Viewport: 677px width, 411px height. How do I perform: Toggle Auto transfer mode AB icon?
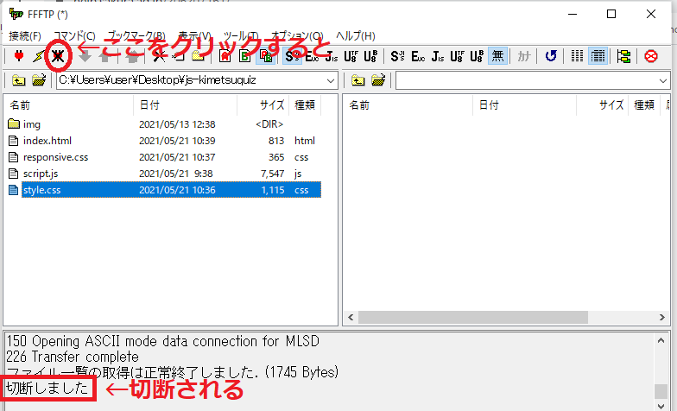[x=266, y=55]
